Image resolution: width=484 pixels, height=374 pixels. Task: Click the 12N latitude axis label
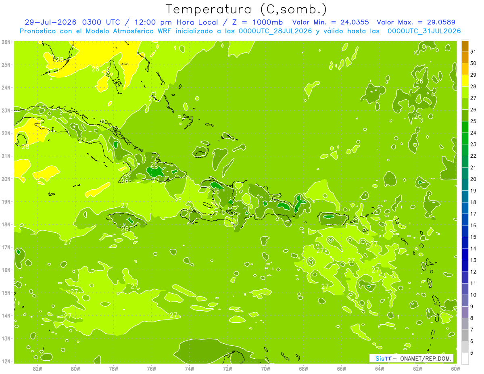pyautogui.click(x=6, y=361)
